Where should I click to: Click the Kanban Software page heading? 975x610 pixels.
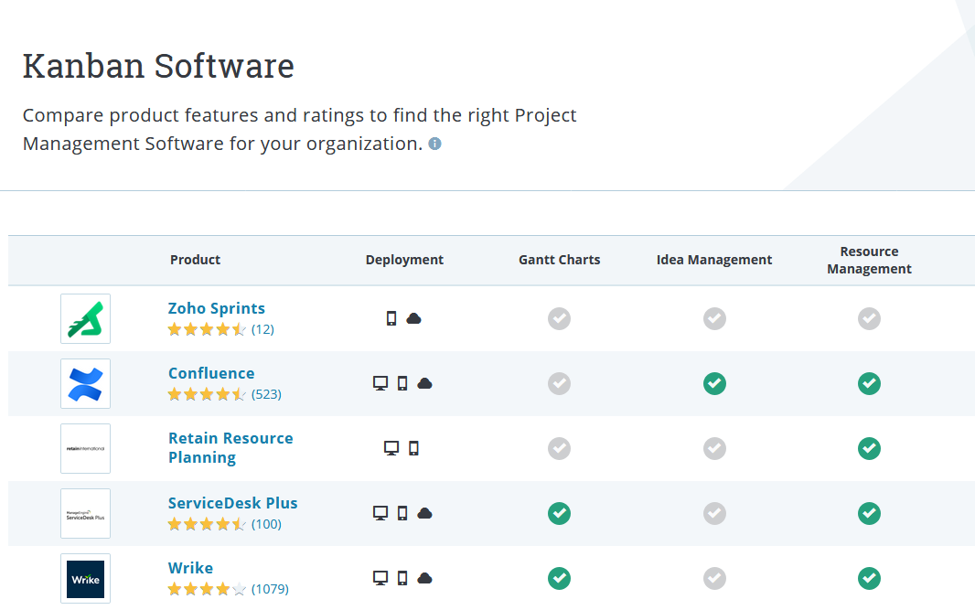point(158,66)
